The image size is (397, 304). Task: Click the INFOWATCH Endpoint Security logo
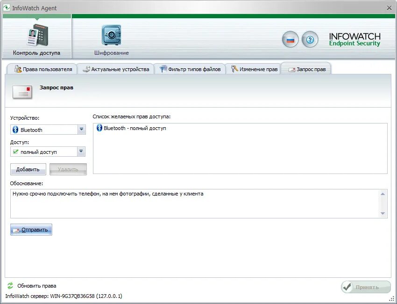pos(354,39)
